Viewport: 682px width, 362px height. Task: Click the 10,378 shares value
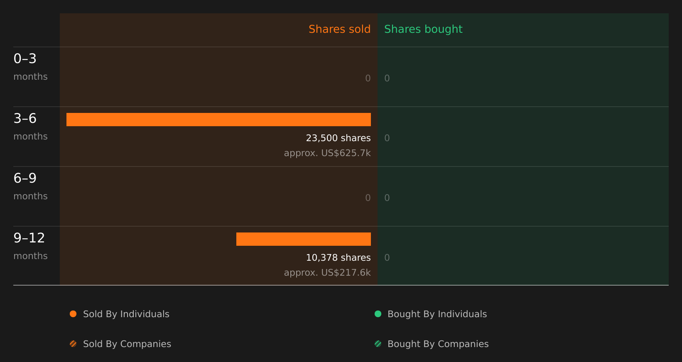[338, 257]
